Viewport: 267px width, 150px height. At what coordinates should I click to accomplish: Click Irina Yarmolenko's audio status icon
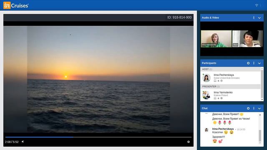(x=218, y=98)
